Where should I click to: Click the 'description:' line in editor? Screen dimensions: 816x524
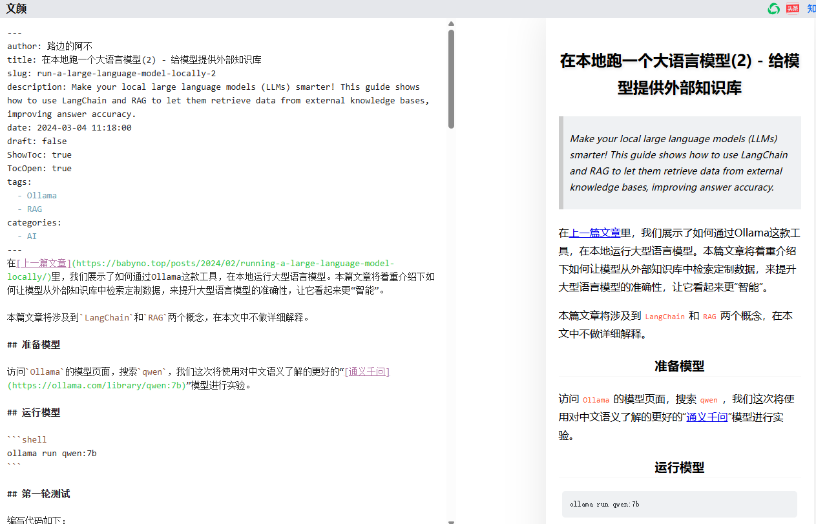point(218,101)
